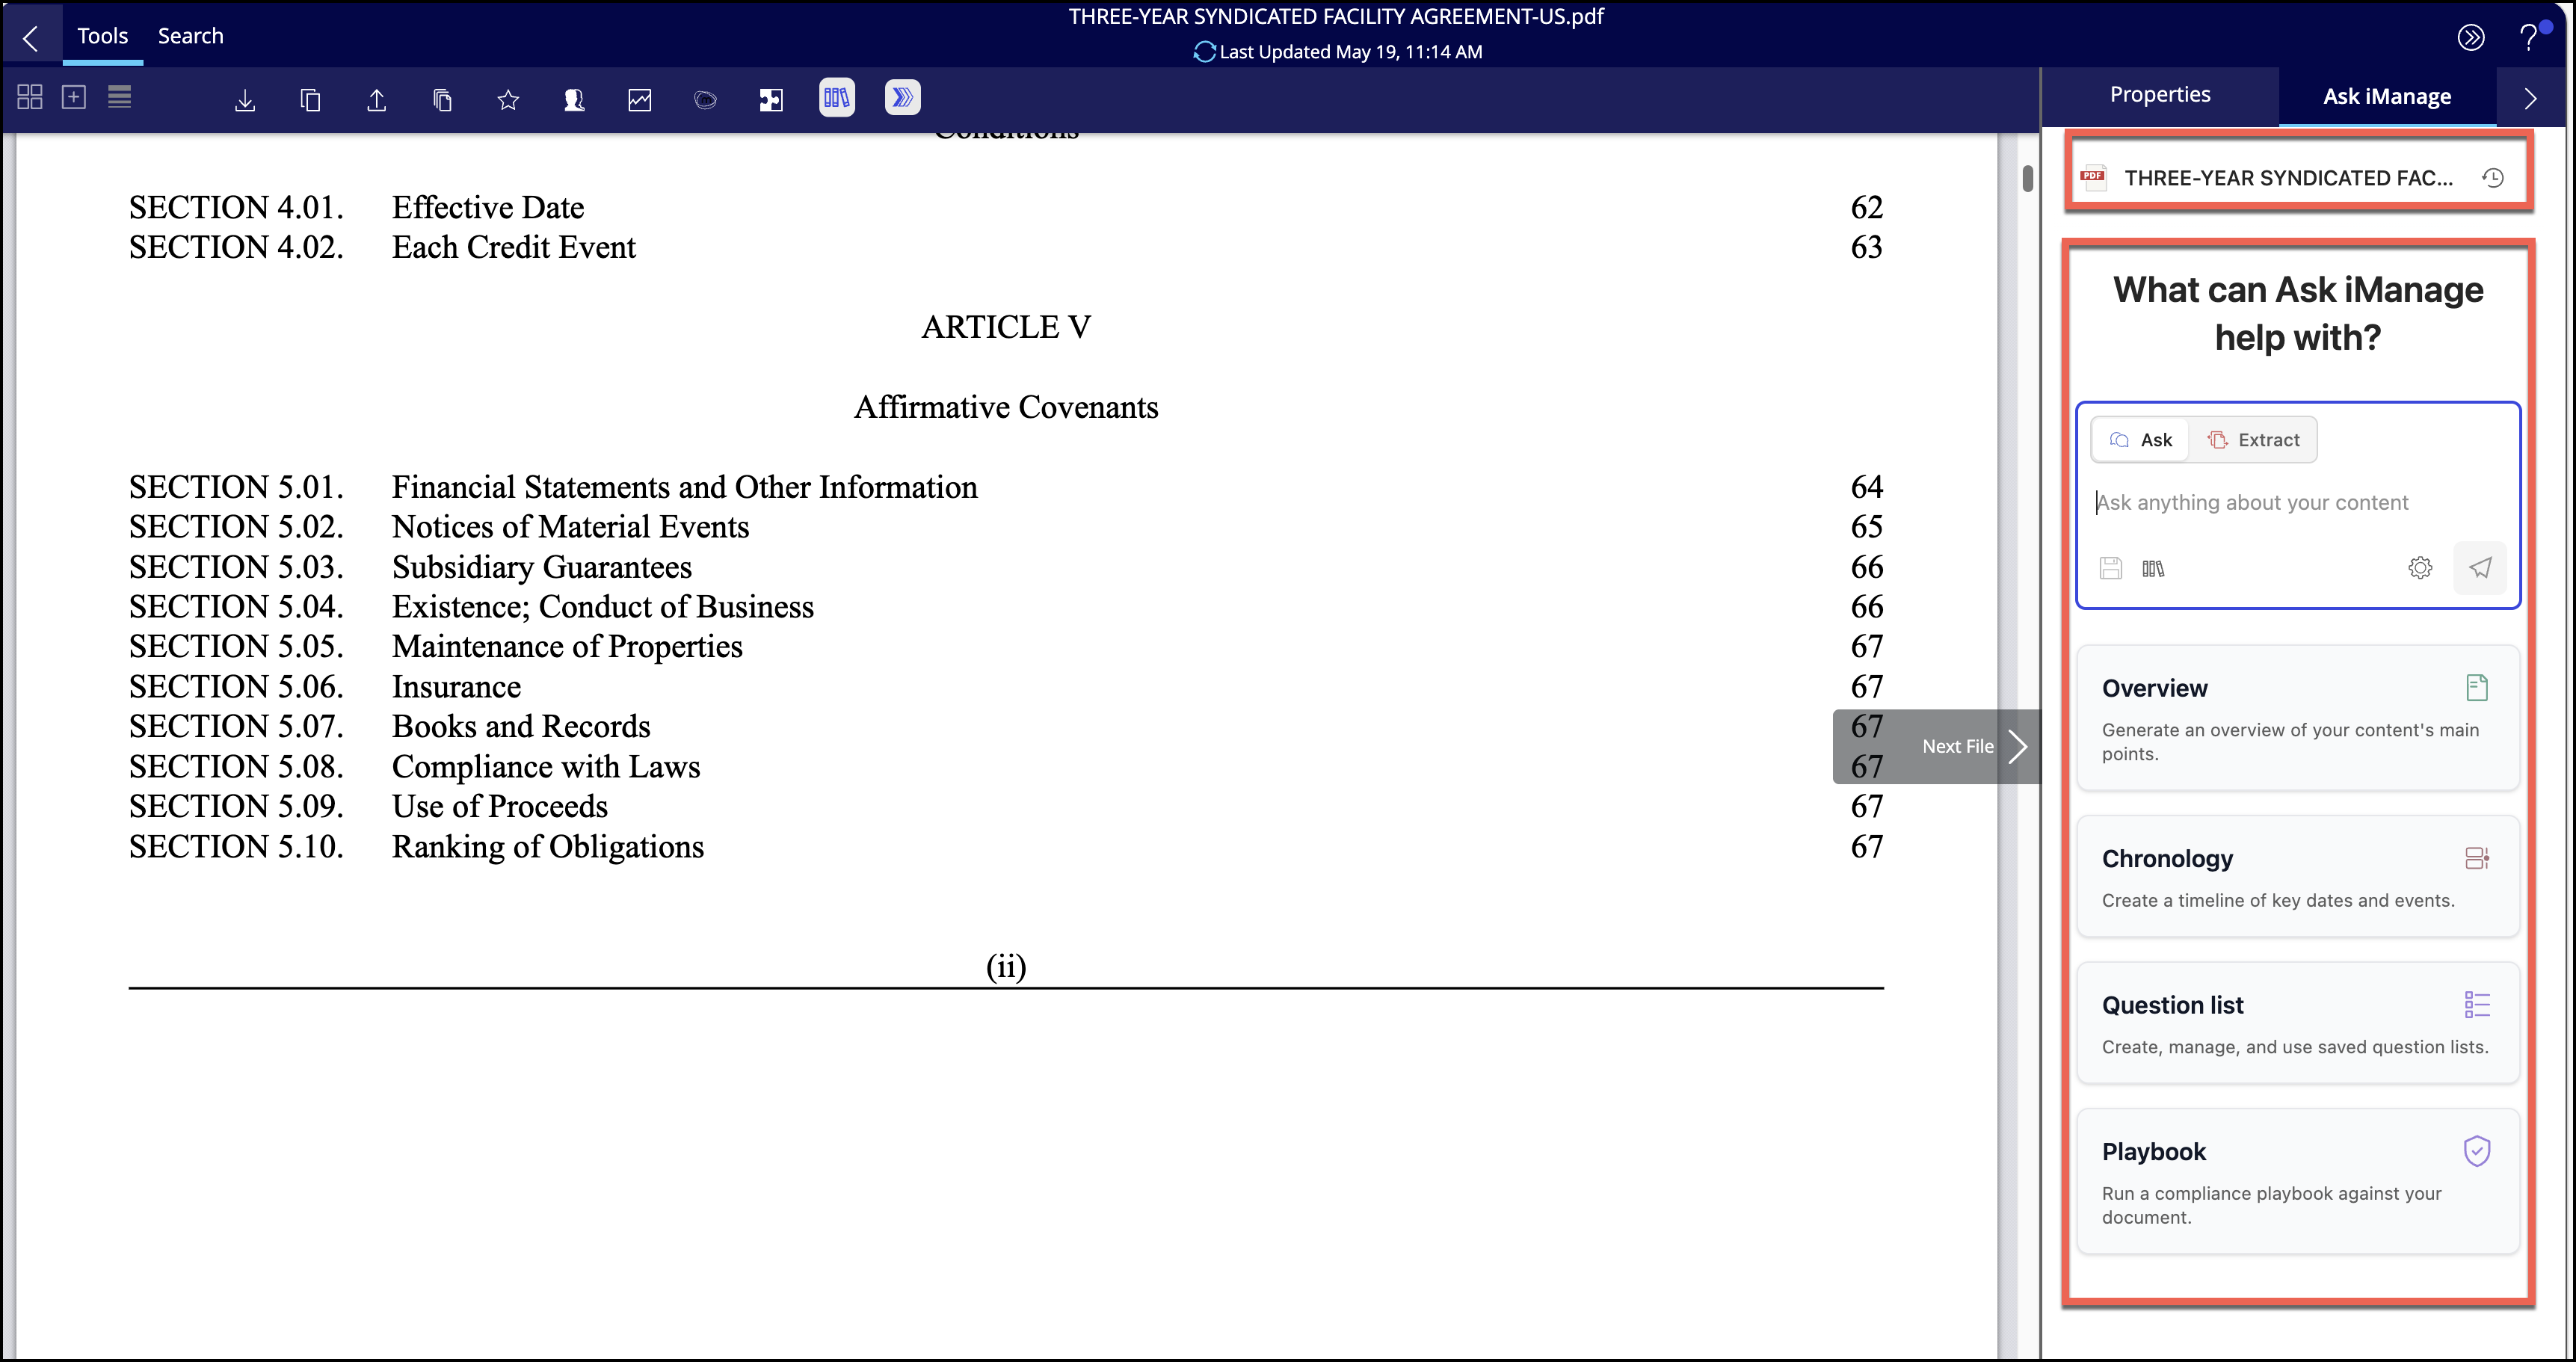
Task: Click the red PDF file icon
Action: click(x=2094, y=177)
